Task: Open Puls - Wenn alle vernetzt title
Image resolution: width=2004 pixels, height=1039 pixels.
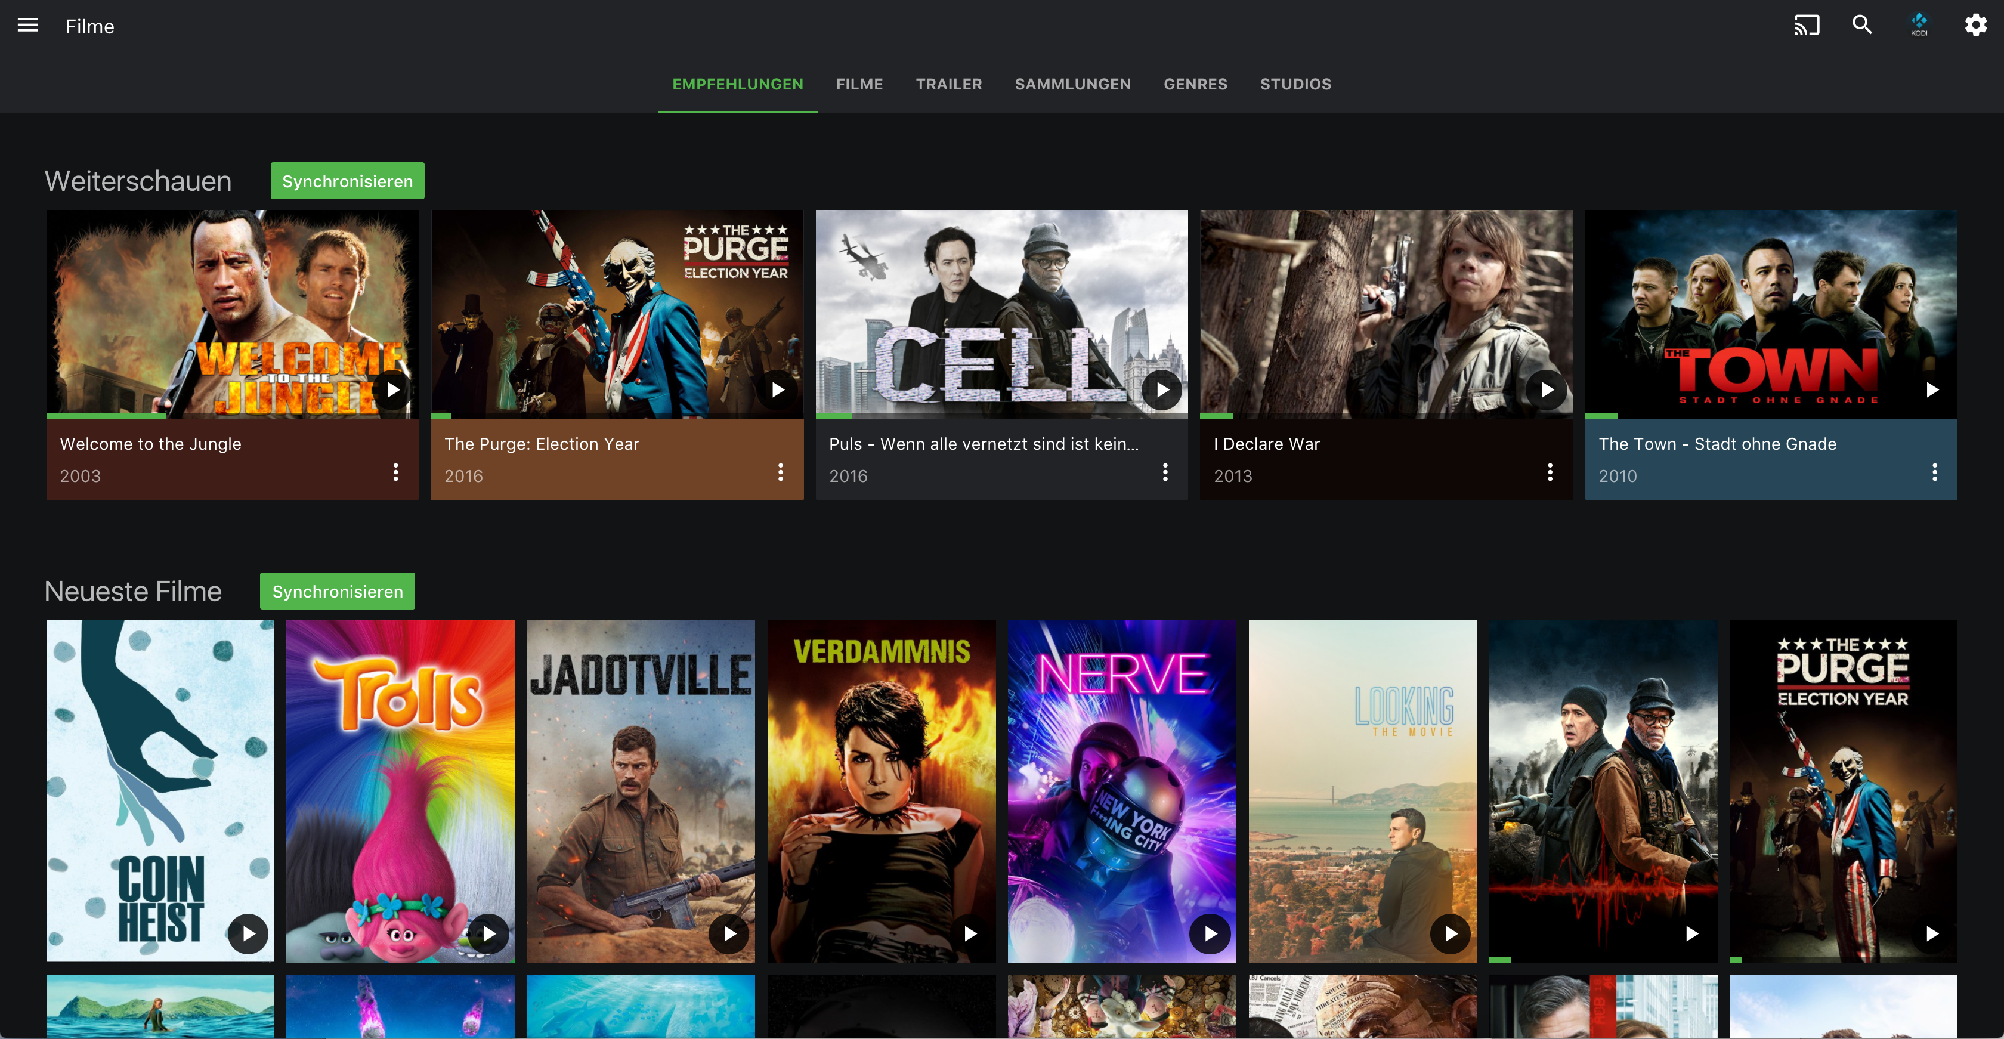Action: tap(984, 444)
